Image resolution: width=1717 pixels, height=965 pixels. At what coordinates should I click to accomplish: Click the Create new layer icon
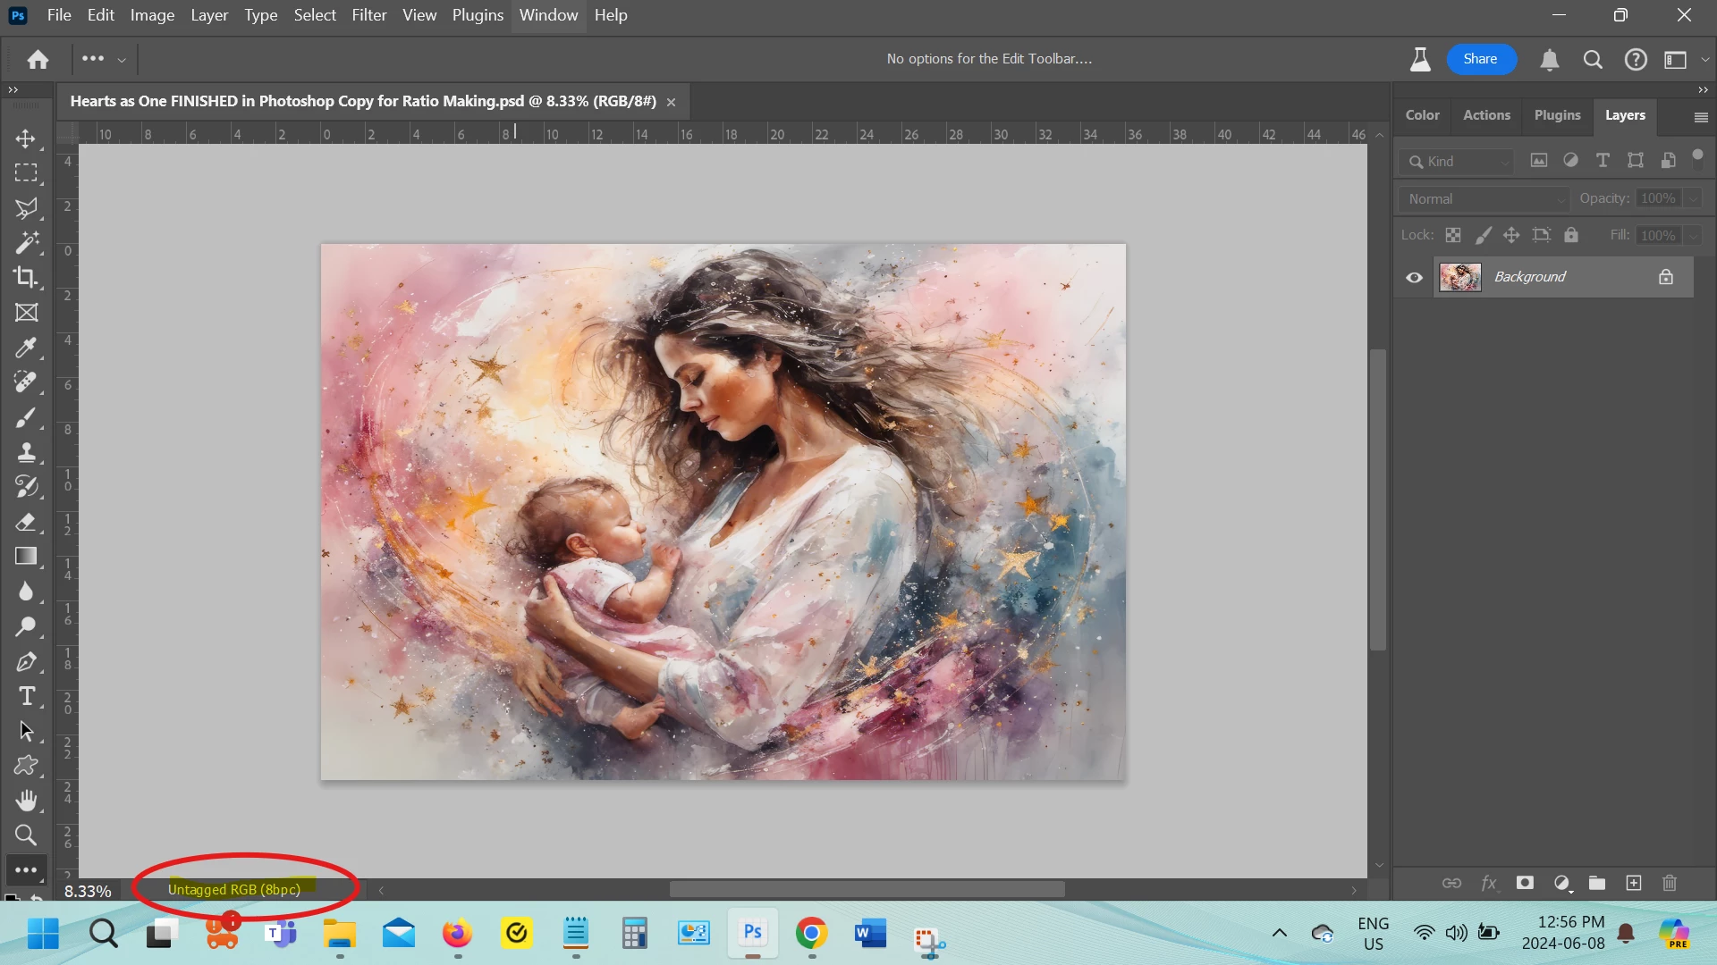(1633, 883)
